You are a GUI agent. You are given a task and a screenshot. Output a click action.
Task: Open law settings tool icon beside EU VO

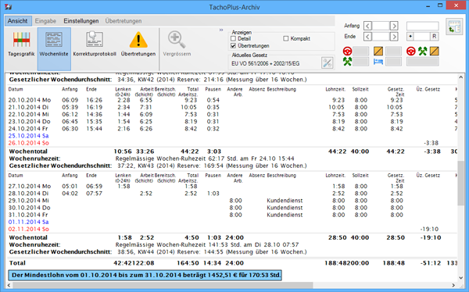coord(328,63)
